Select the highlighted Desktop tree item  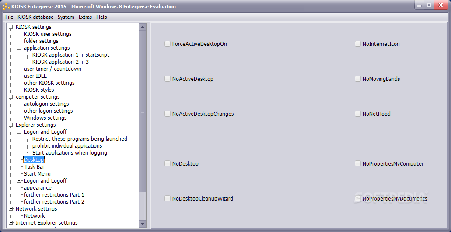(34, 159)
